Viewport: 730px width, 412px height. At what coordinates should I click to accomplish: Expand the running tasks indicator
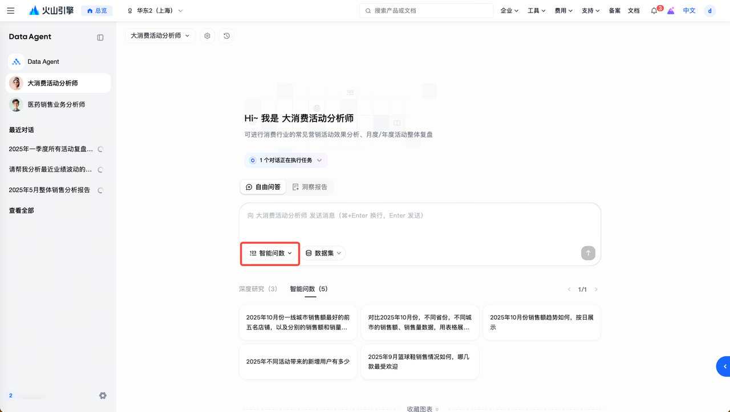[x=286, y=161]
